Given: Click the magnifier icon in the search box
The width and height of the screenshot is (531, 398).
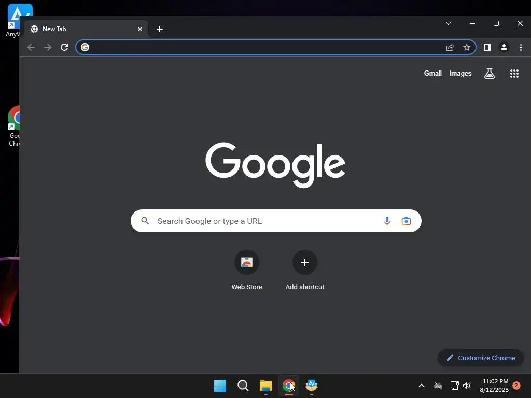Looking at the screenshot, I should [x=145, y=221].
